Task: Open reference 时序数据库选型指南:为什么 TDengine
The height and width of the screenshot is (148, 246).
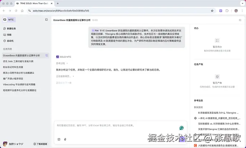Action: (x=218, y=113)
